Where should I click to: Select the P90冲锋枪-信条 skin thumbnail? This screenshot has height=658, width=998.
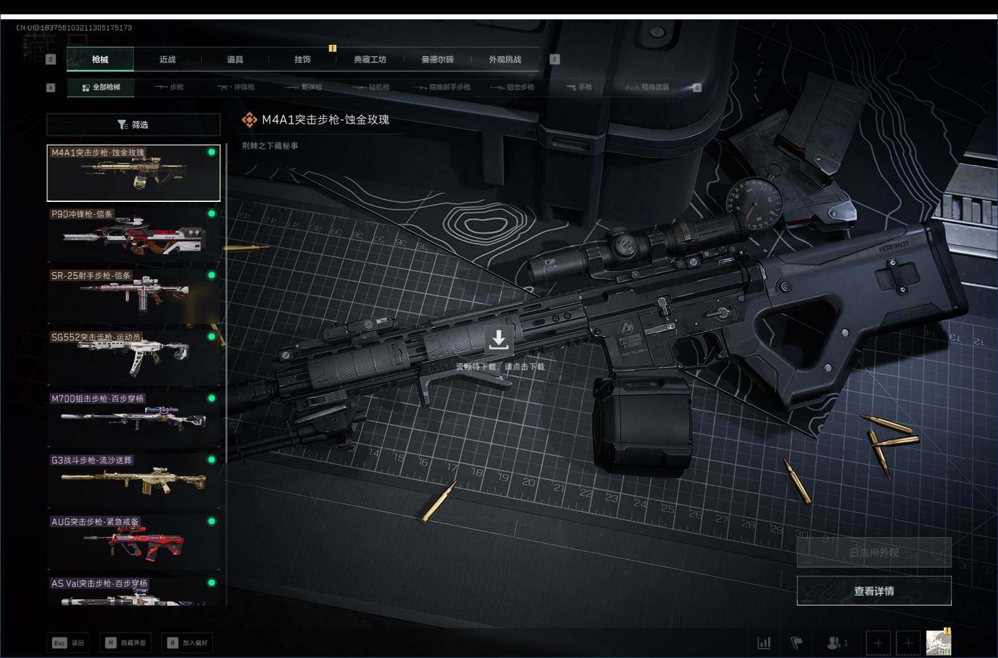[x=133, y=235]
